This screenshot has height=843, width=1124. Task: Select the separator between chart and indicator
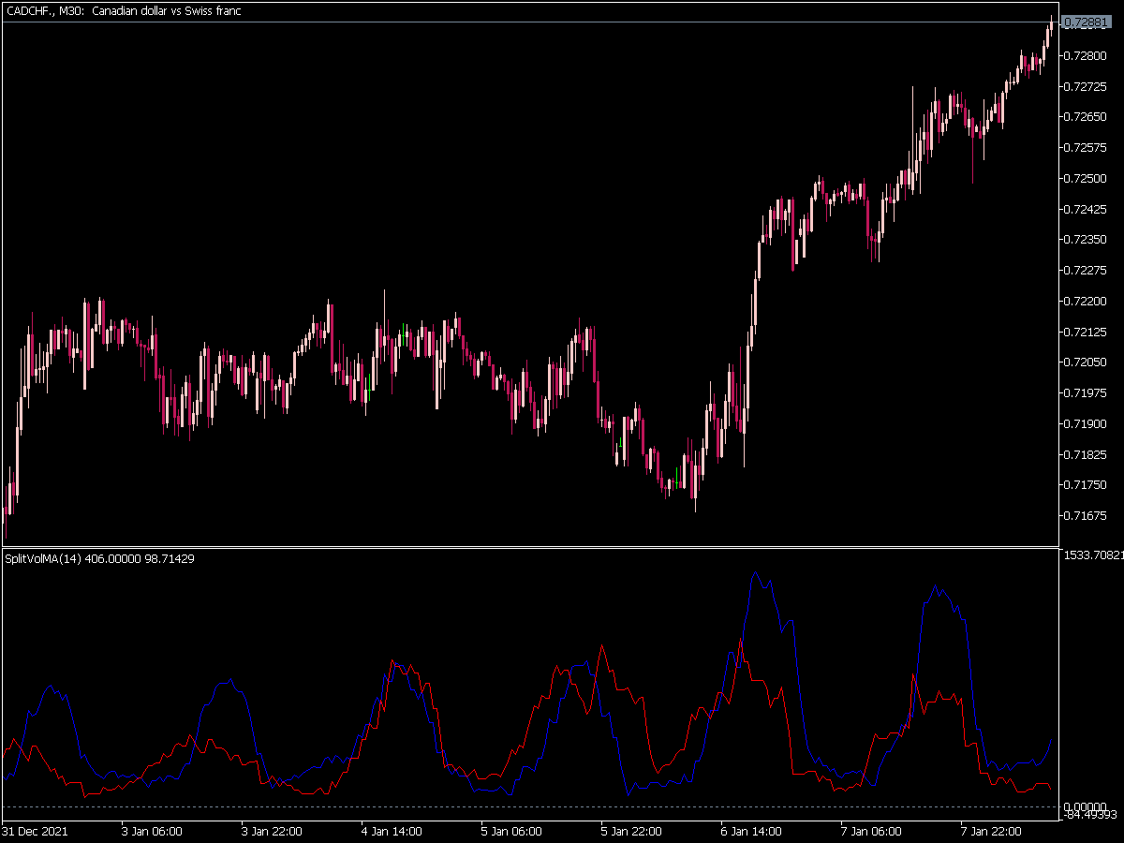coord(530,547)
